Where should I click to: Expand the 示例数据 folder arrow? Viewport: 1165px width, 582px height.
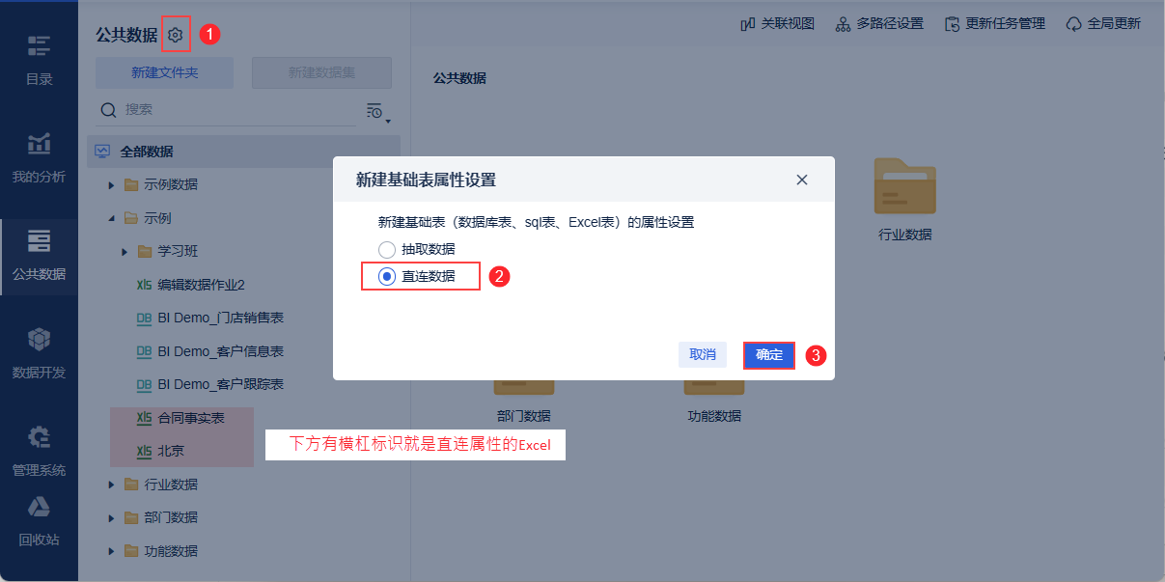tap(112, 184)
